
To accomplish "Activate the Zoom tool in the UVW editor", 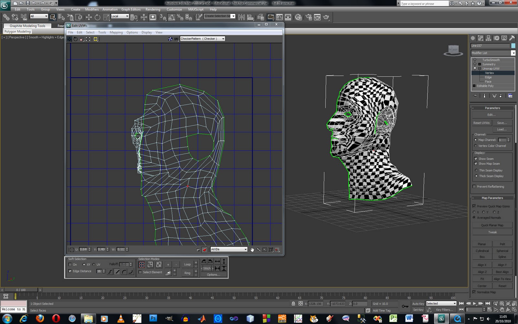I will (258, 249).
